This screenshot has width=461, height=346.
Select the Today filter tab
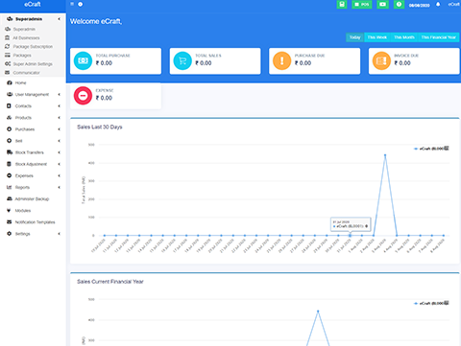point(354,37)
